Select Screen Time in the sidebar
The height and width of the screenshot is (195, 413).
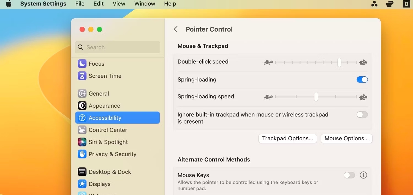coord(117,76)
